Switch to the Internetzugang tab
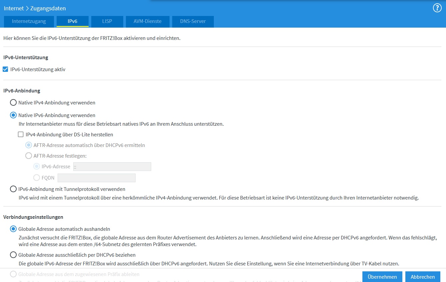This screenshot has width=446, height=282. [x=29, y=21]
